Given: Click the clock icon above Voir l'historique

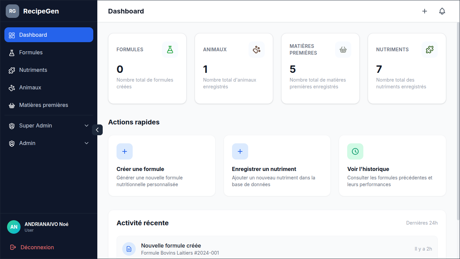Looking at the screenshot, I should click(x=355, y=151).
